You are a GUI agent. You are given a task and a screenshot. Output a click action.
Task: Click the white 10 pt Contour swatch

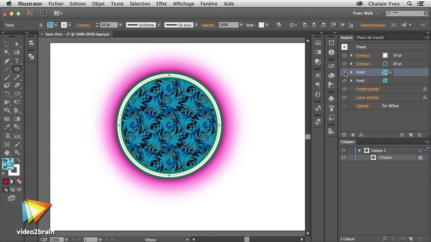coord(385,55)
